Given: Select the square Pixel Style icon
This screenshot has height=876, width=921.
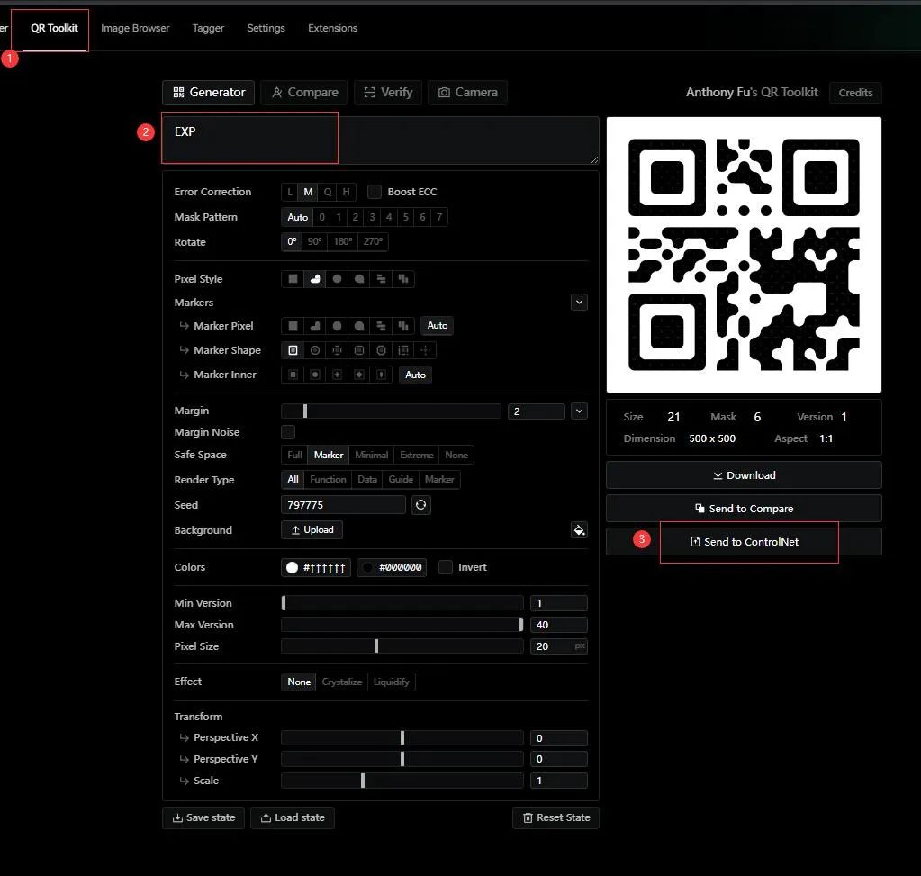Looking at the screenshot, I should point(293,278).
